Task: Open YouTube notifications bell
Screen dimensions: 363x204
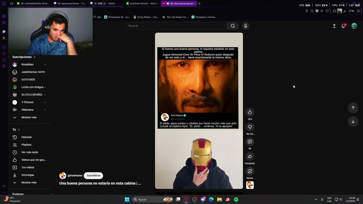Action: pyautogui.click(x=343, y=26)
